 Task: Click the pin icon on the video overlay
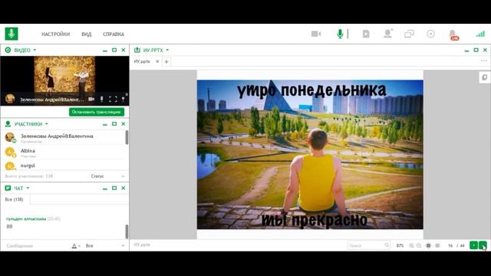pos(124,99)
